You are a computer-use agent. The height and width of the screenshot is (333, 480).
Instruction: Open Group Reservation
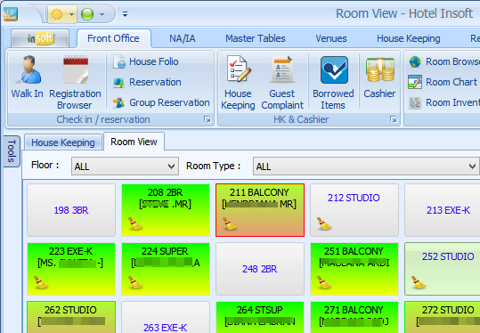(161, 102)
